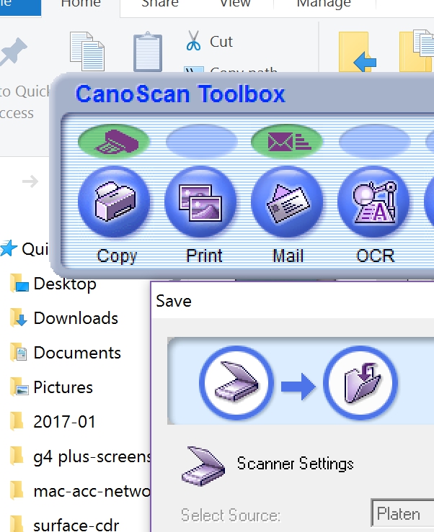The image size is (434, 532).
Task: Open the View tab in File Explorer
Action: (235, 4)
